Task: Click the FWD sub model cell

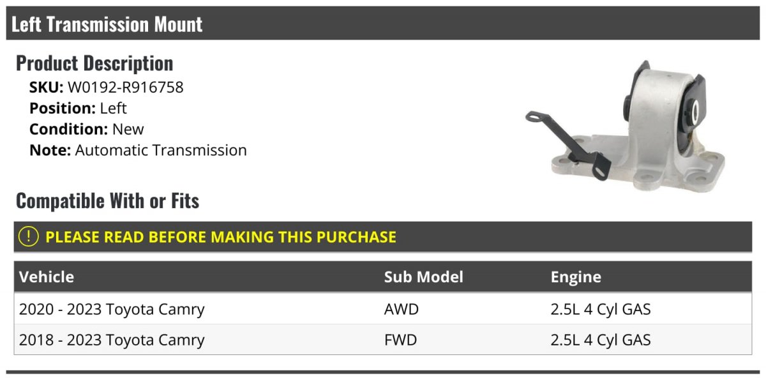Action: tap(400, 340)
